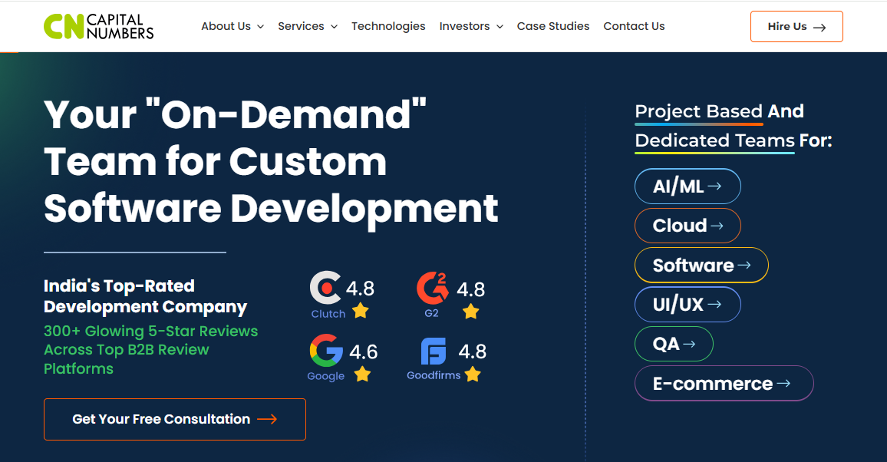Click the arrow next to UI/UX
Image resolution: width=887 pixels, height=462 pixels.
point(714,304)
